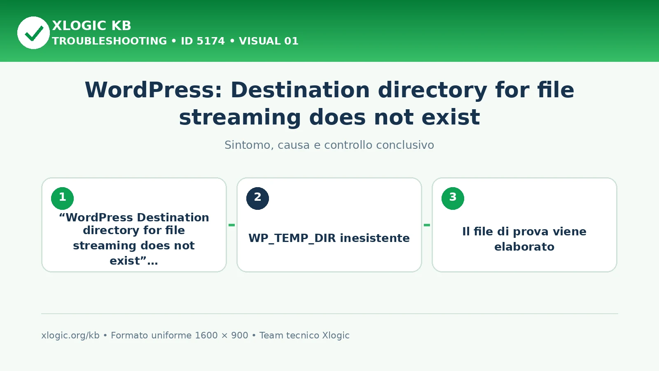
Task: Click the dark blue step 2 circle
Action: click(257, 198)
